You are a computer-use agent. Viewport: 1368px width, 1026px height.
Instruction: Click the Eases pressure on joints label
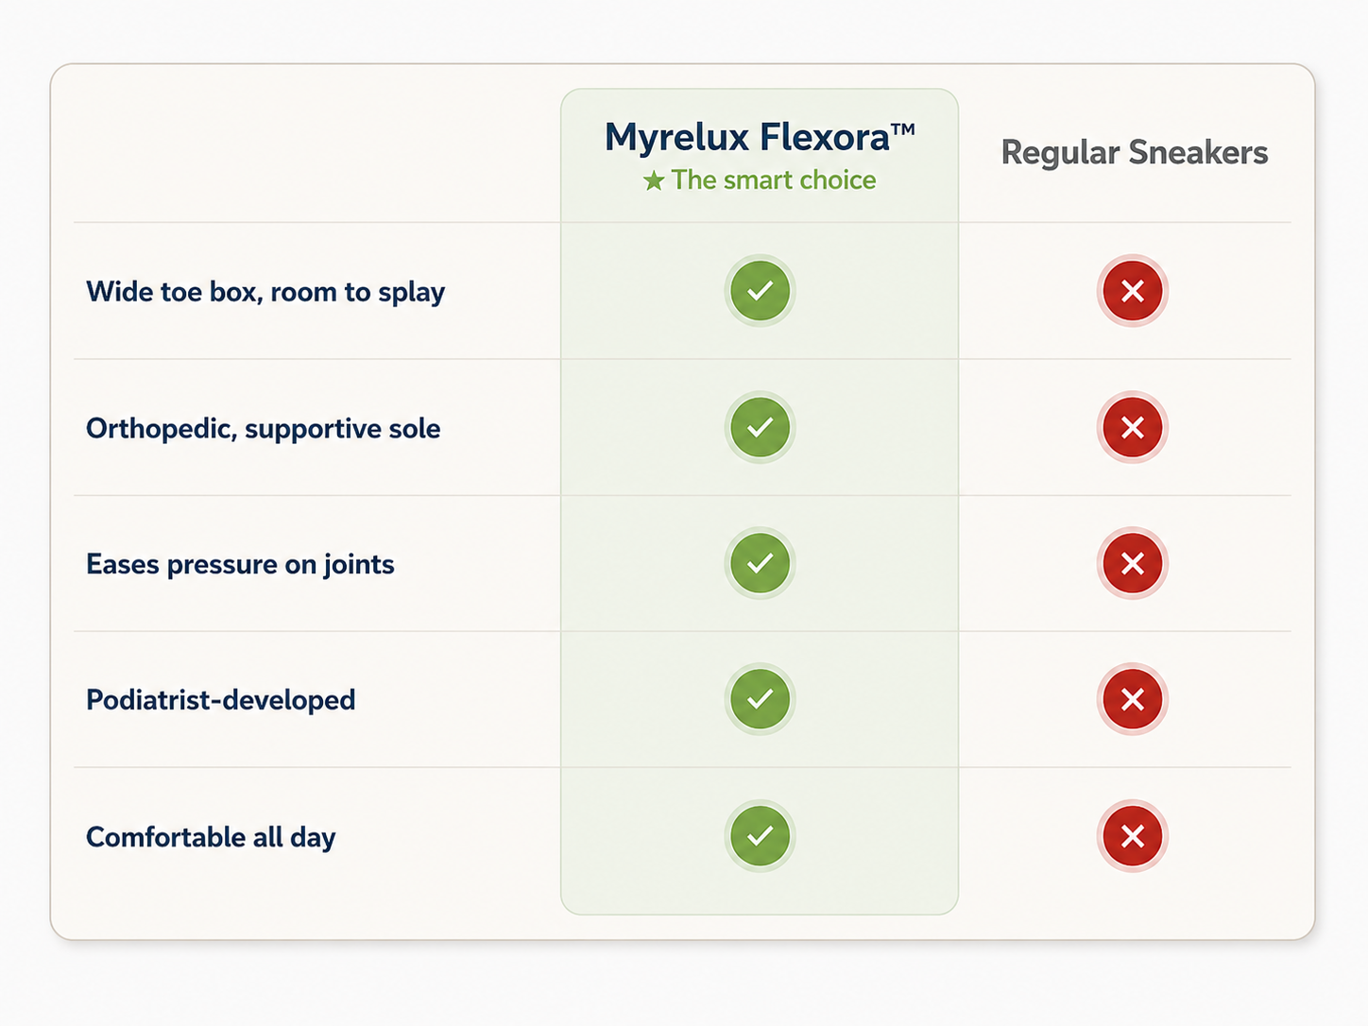240,565
